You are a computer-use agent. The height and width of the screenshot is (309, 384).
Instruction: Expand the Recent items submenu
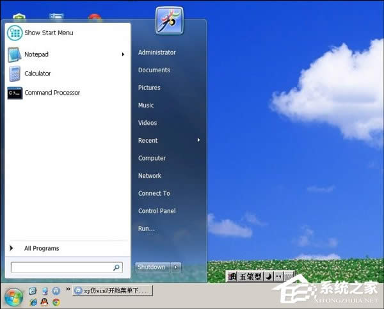(x=198, y=140)
